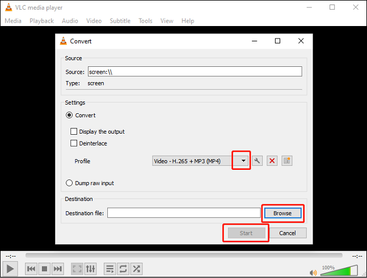Open the Audio menu
Viewport: 367px width, 278px height.
pos(70,21)
